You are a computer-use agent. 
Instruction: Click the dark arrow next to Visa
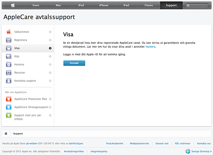pyautogui.click(x=50, y=48)
